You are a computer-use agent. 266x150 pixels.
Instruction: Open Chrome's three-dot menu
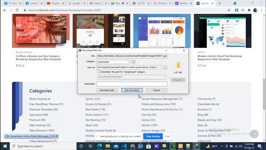point(261,10)
